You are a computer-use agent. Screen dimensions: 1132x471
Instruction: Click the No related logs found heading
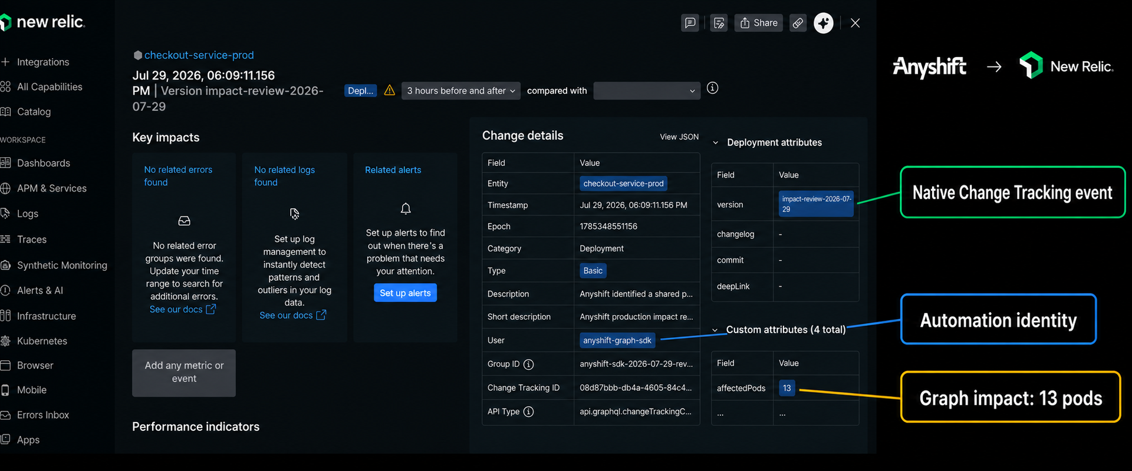click(x=284, y=176)
